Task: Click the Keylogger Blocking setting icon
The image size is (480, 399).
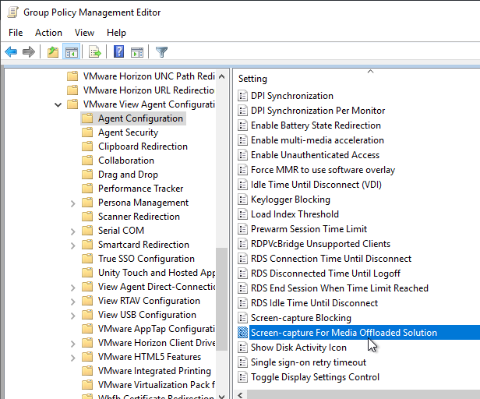Action: 243,199
